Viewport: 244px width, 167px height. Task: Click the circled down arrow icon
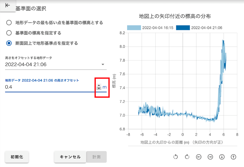[222, 157]
